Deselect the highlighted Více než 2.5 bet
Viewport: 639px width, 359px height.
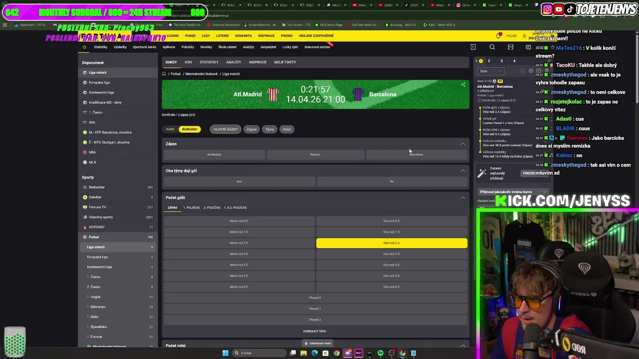(x=392, y=243)
